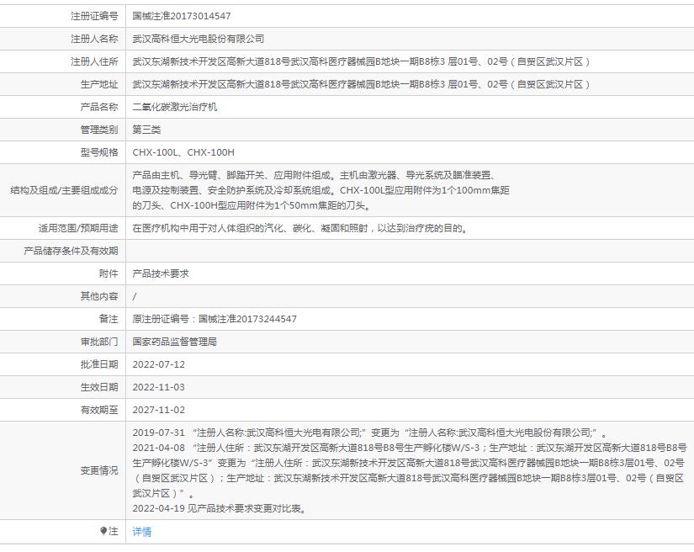Click the 适用范围/预期用途 label

[x=78, y=228]
